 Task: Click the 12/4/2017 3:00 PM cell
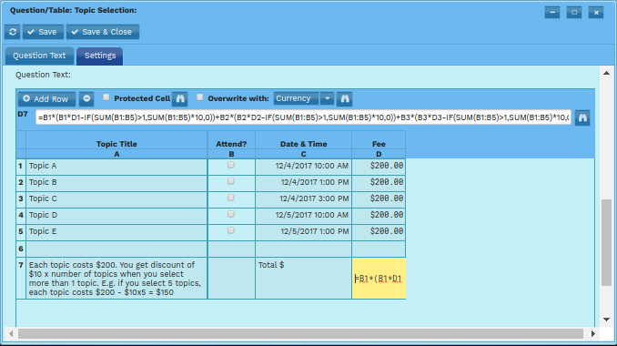click(x=303, y=199)
